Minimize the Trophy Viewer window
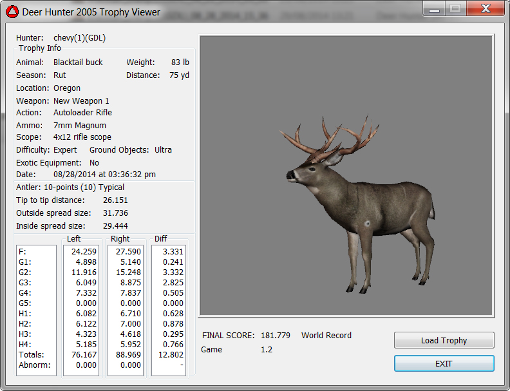Screen dimensions: 510x391 [x=434, y=8]
